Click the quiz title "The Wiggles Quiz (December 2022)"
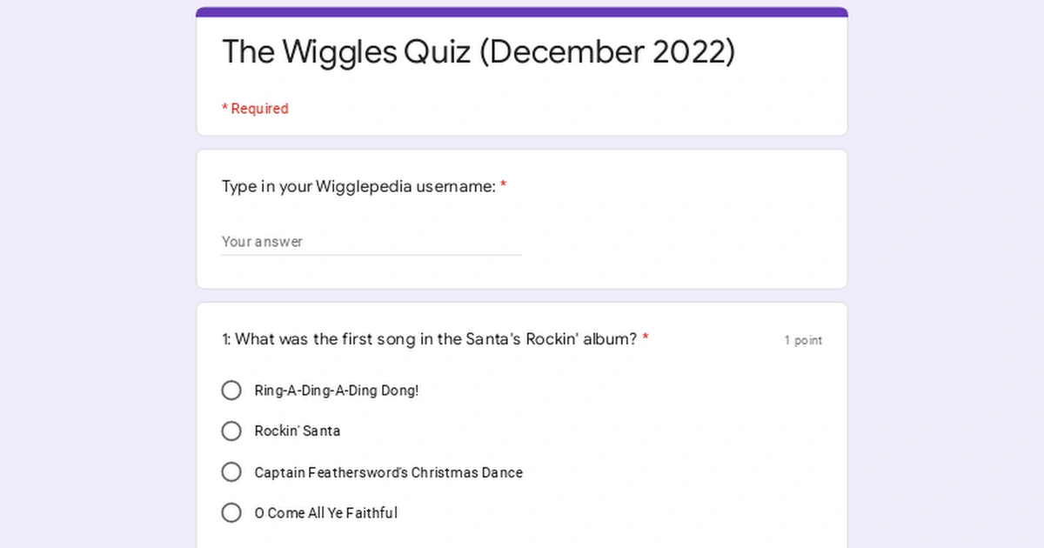 (x=478, y=52)
